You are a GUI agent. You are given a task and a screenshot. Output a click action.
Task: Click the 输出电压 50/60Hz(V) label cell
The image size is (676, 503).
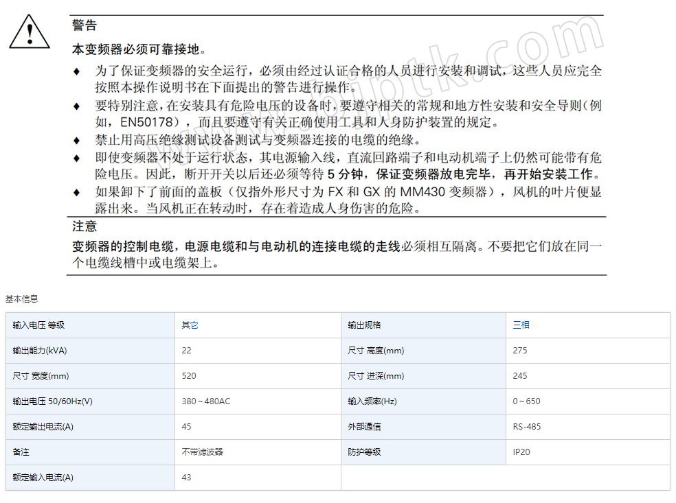[x=90, y=401]
